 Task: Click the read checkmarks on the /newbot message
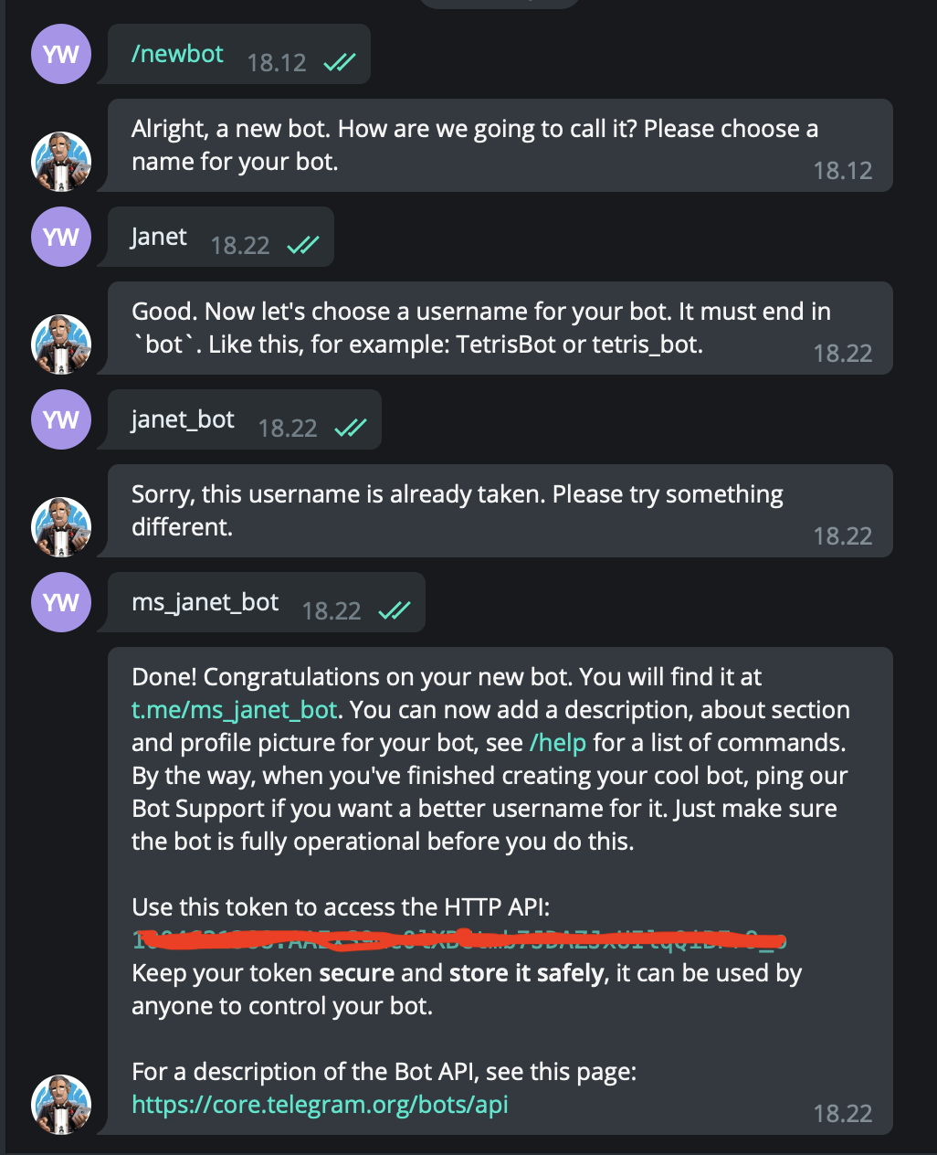point(340,62)
